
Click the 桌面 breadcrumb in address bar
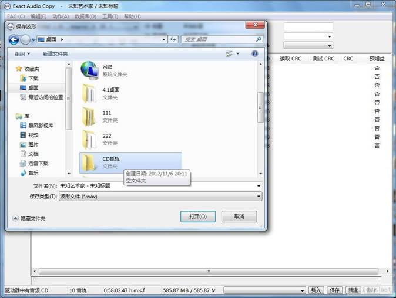[51, 39]
